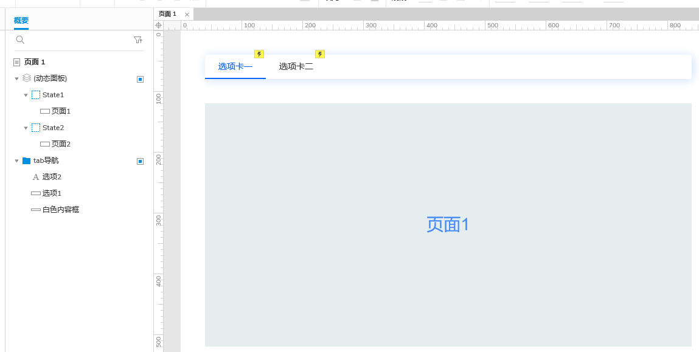
Task: Select the 页面 1 canvas tab
Action: 166,13
